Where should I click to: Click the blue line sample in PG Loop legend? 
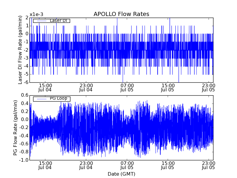(41, 99)
